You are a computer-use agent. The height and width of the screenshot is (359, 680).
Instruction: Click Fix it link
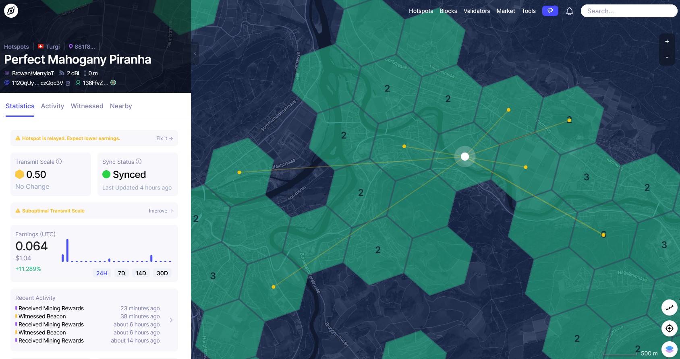click(x=165, y=138)
